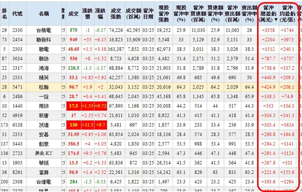The width and height of the screenshot is (302, 192).
Task: Open stock name 茂達
Action: [x=44, y=125]
